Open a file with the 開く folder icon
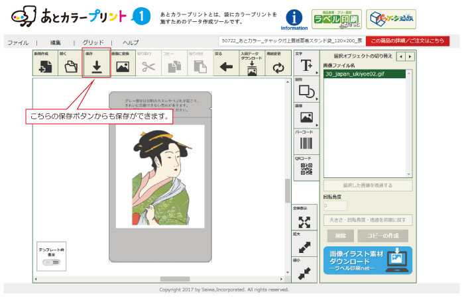This screenshot has width=464, height=298. point(71,67)
